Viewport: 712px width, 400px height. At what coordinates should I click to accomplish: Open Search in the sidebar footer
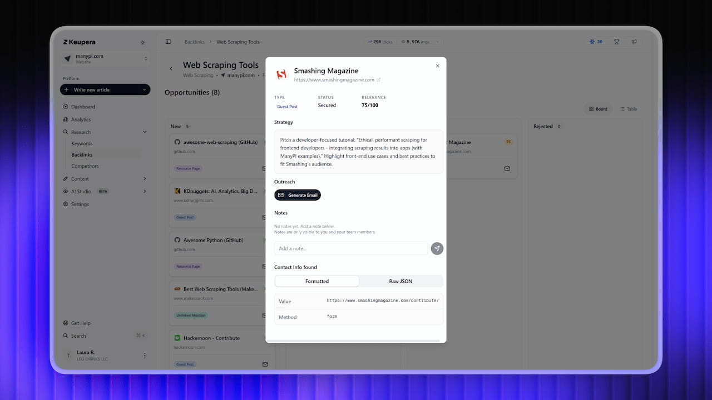78,336
